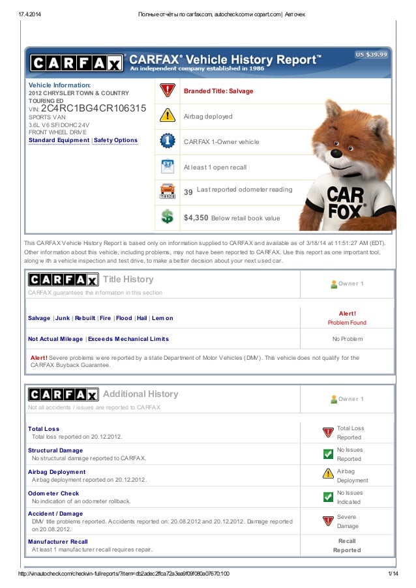Click the Vehicle Information heading
Screen dimensions: 416x588
tap(59, 85)
